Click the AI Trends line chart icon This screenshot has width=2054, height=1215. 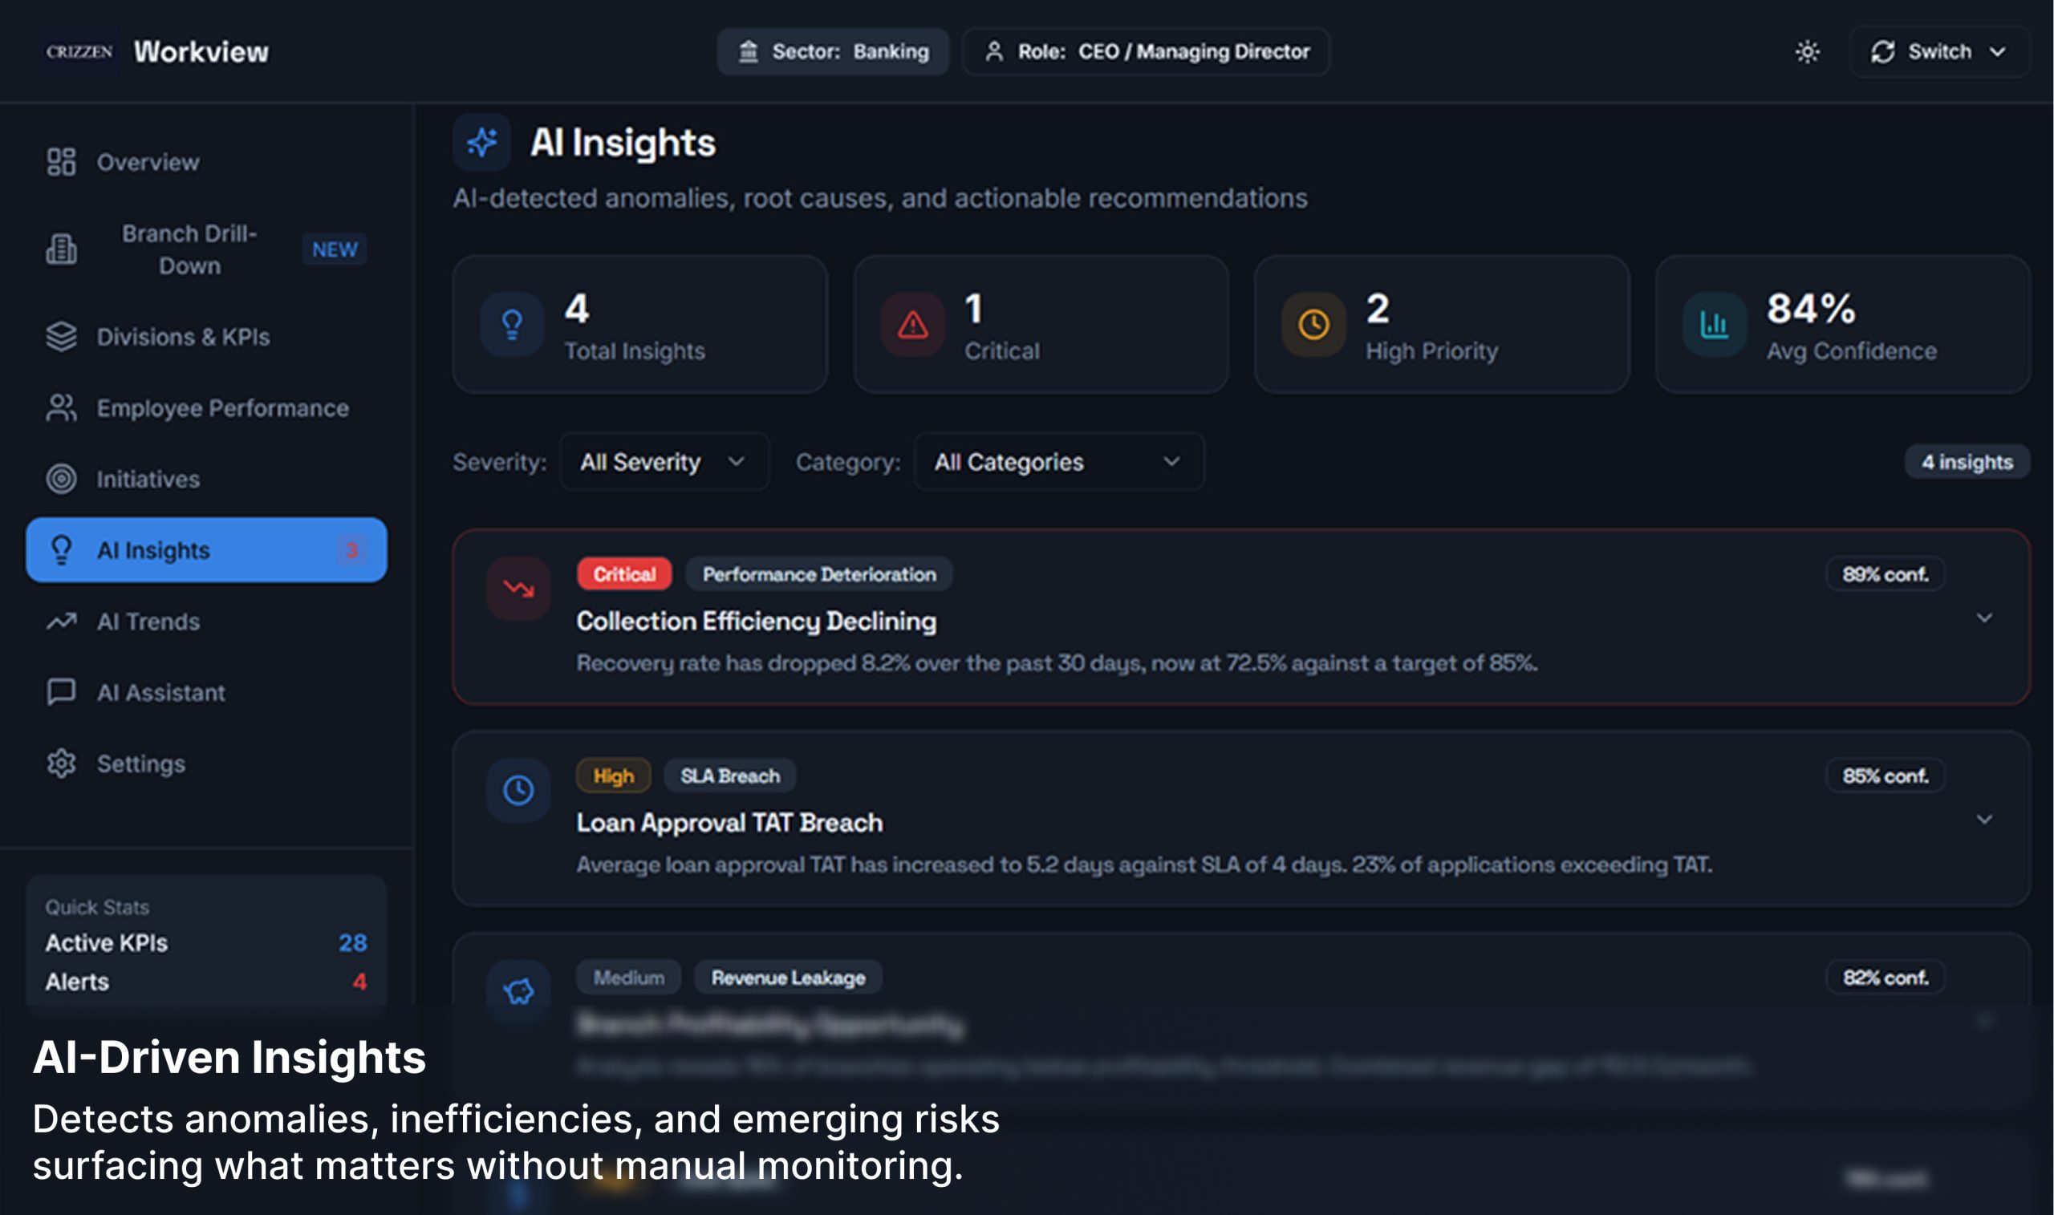[x=62, y=622]
